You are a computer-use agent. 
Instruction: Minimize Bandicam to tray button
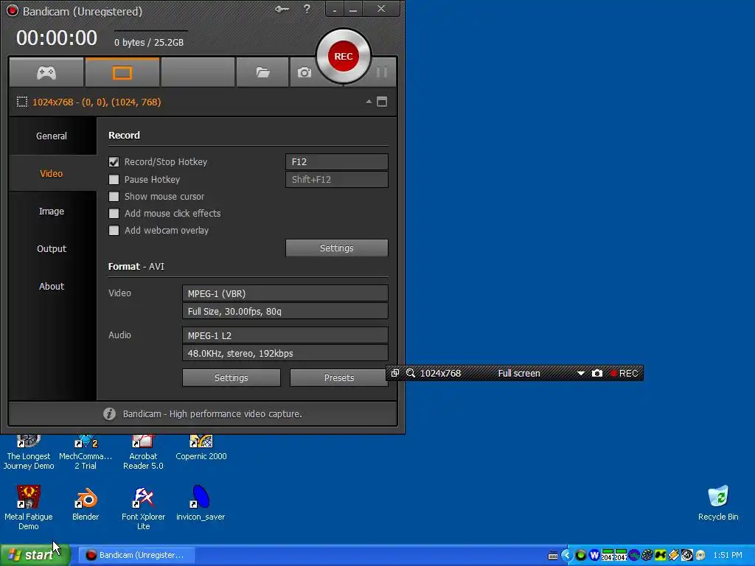coord(335,9)
